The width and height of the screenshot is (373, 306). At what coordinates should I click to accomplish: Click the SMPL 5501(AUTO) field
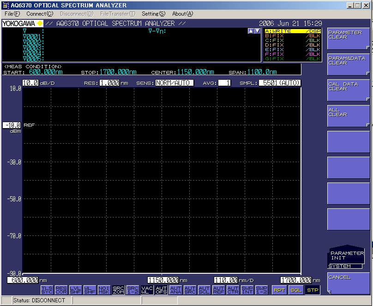(280, 83)
